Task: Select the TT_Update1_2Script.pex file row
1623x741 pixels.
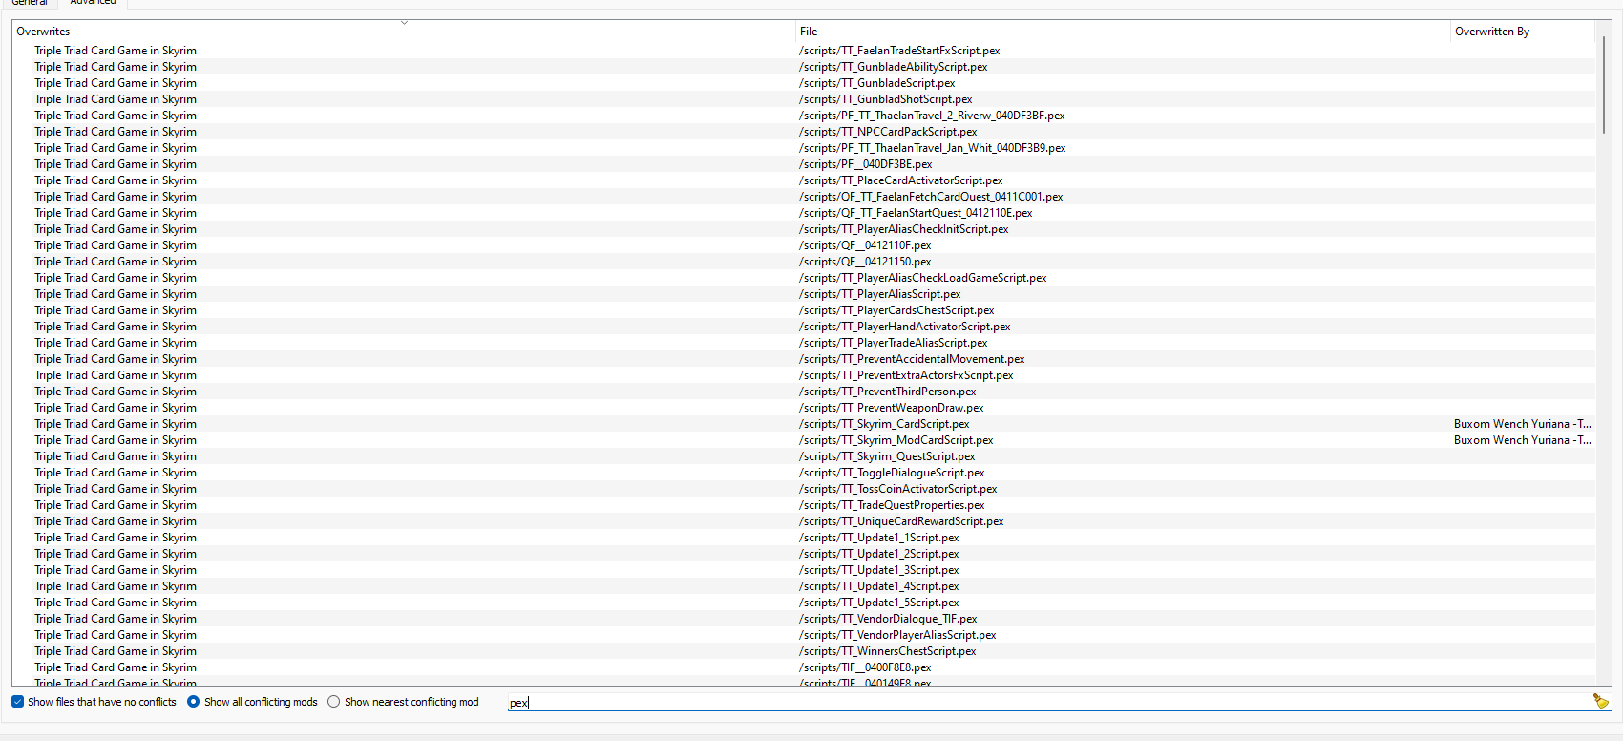Action: tap(879, 554)
